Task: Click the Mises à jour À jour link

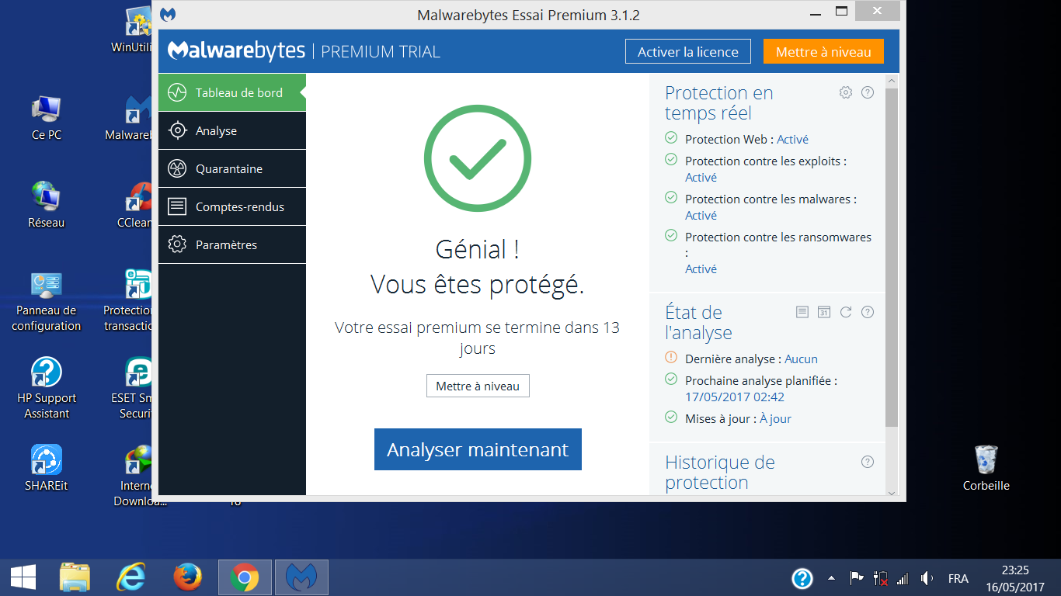Action: (775, 418)
